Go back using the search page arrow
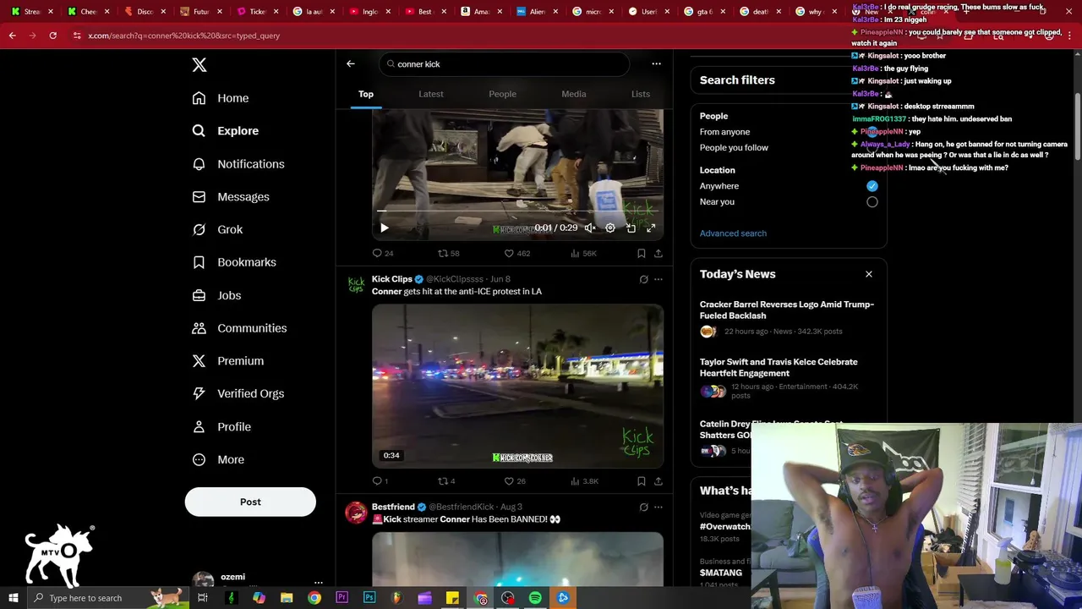Screen dimensions: 1082x609 pyautogui.click(x=351, y=63)
